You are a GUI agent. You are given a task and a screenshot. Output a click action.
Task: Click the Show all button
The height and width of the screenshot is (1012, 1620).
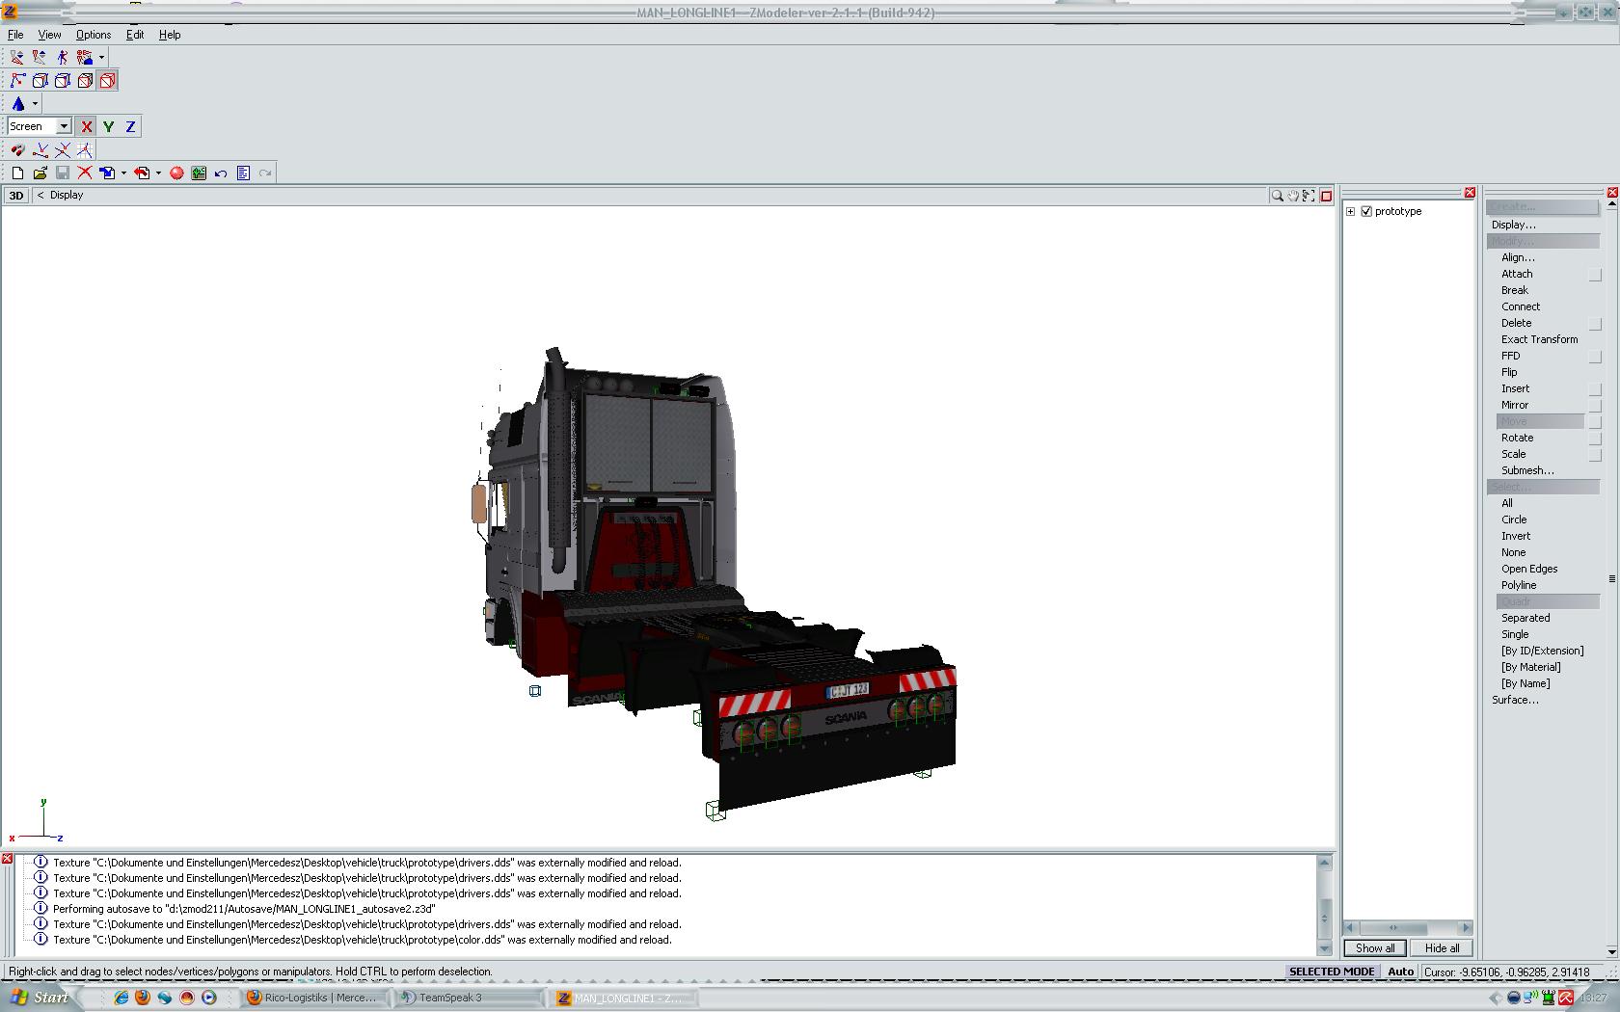(x=1374, y=948)
